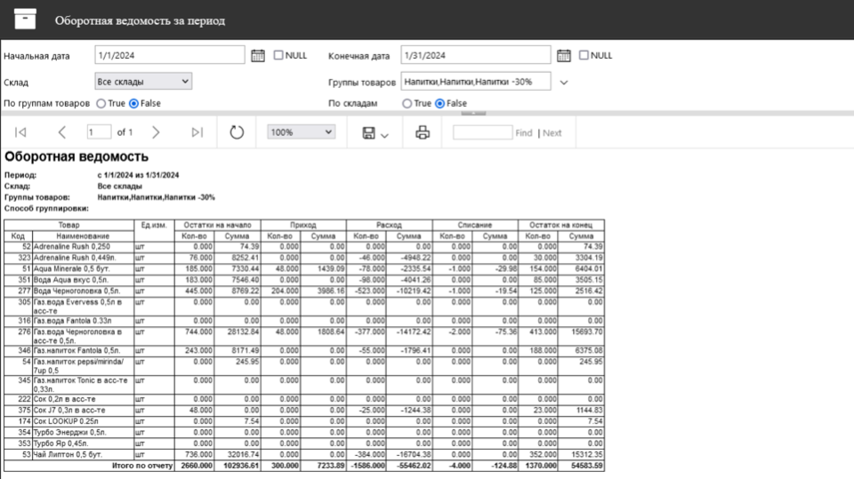Print the report using printer icon
This screenshot has width=854, height=479.
coord(423,132)
